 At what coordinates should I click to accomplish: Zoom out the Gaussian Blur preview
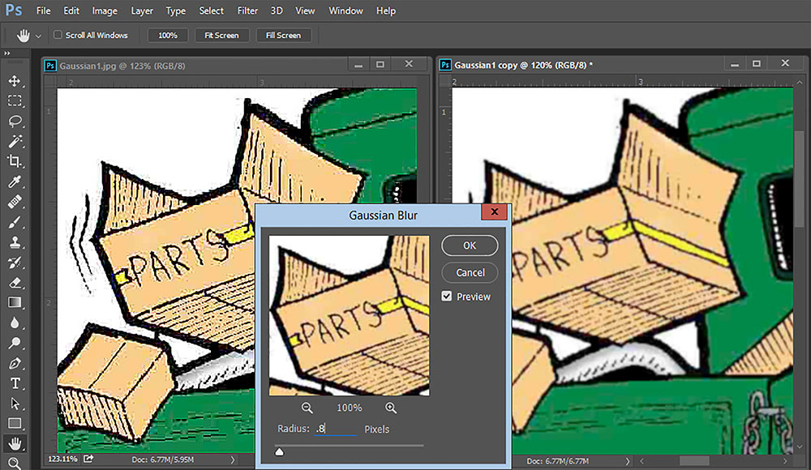tap(307, 408)
